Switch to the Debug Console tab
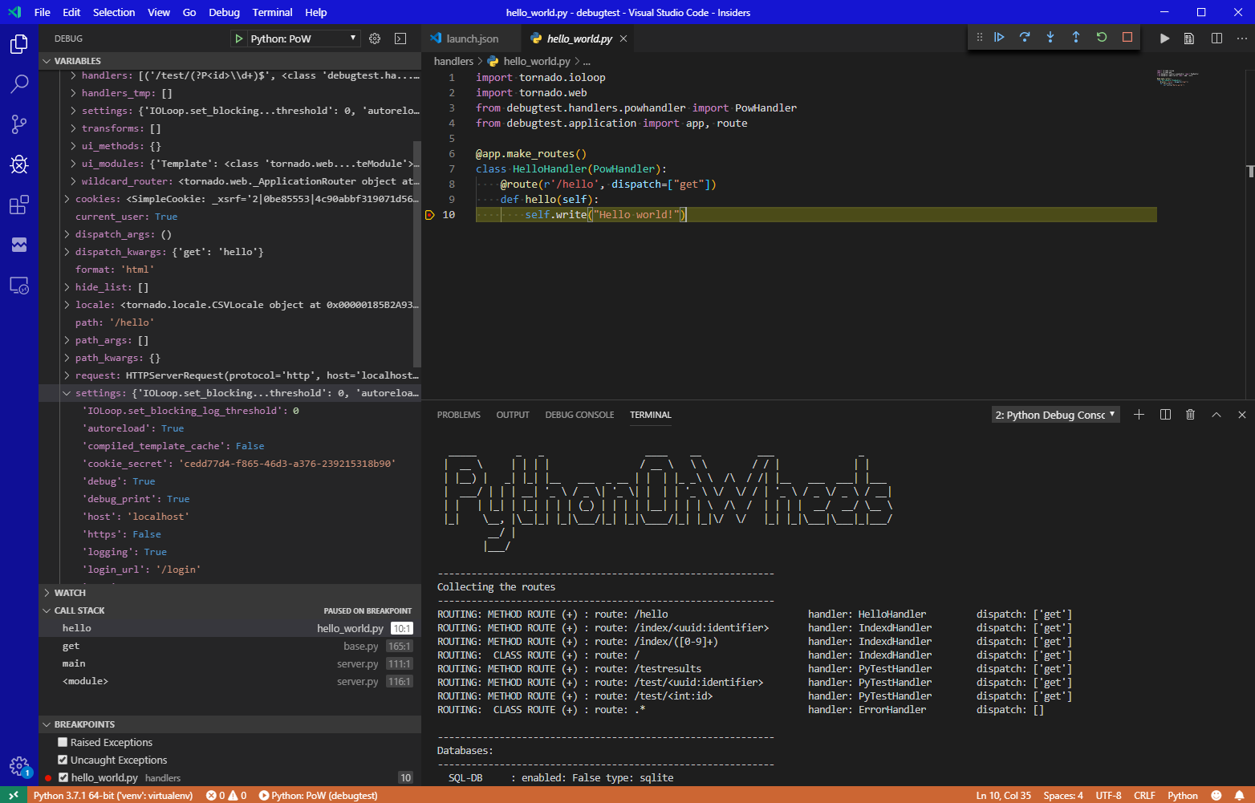Screen dimensions: 1255x803 (579, 415)
